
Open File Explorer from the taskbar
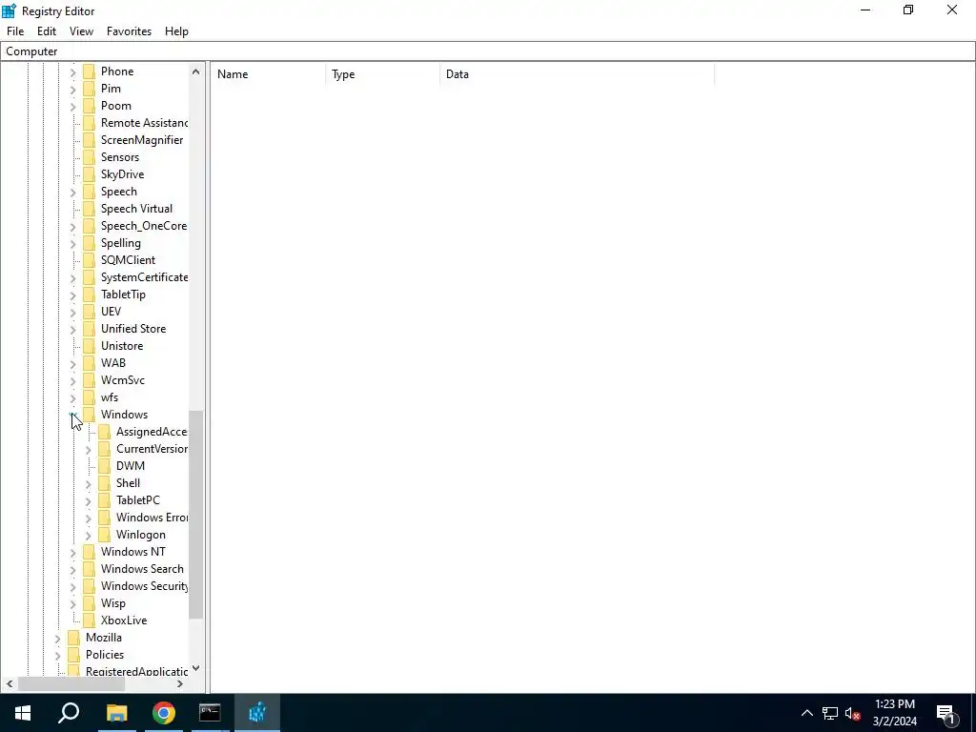pyautogui.click(x=116, y=713)
